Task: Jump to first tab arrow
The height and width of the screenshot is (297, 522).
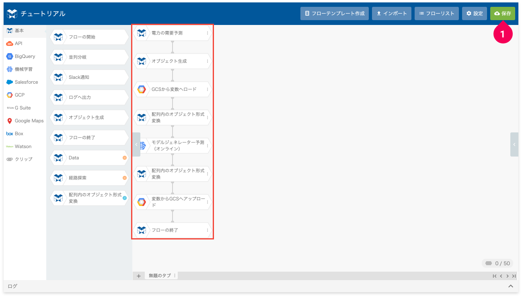Action: (494, 276)
